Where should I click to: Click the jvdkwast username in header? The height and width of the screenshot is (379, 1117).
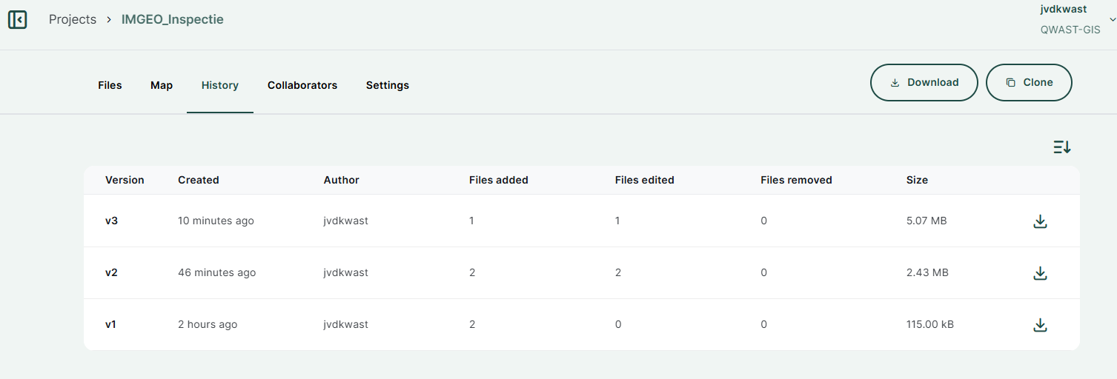point(1063,9)
